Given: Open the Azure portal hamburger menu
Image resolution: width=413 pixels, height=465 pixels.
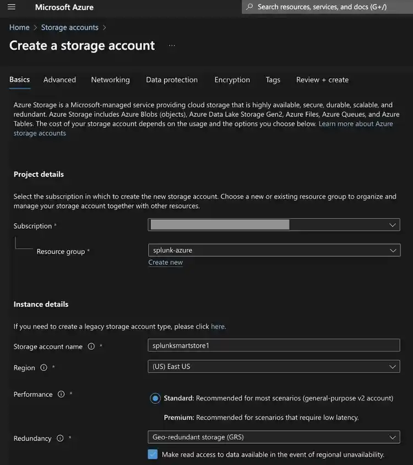Looking at the screenshot, I should [10, 7].
